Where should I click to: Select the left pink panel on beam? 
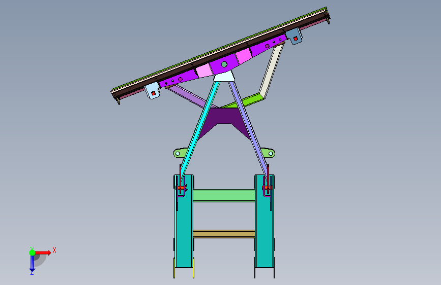pos(204,70)
